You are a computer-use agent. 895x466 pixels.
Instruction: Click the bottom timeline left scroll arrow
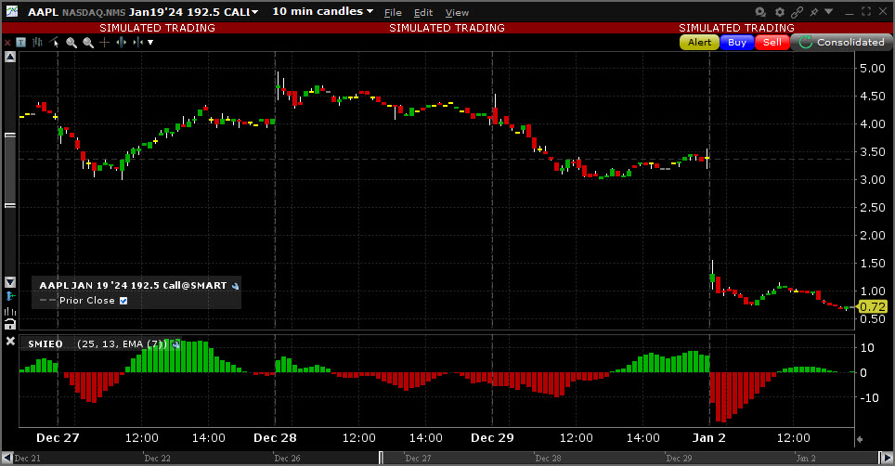(x=6, y=458)
